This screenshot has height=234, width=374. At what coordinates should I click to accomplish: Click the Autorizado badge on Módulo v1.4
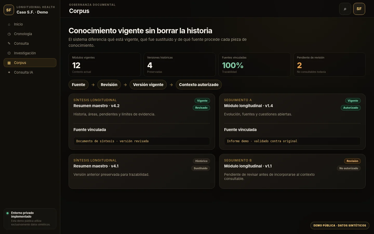[x=351, y=108]
